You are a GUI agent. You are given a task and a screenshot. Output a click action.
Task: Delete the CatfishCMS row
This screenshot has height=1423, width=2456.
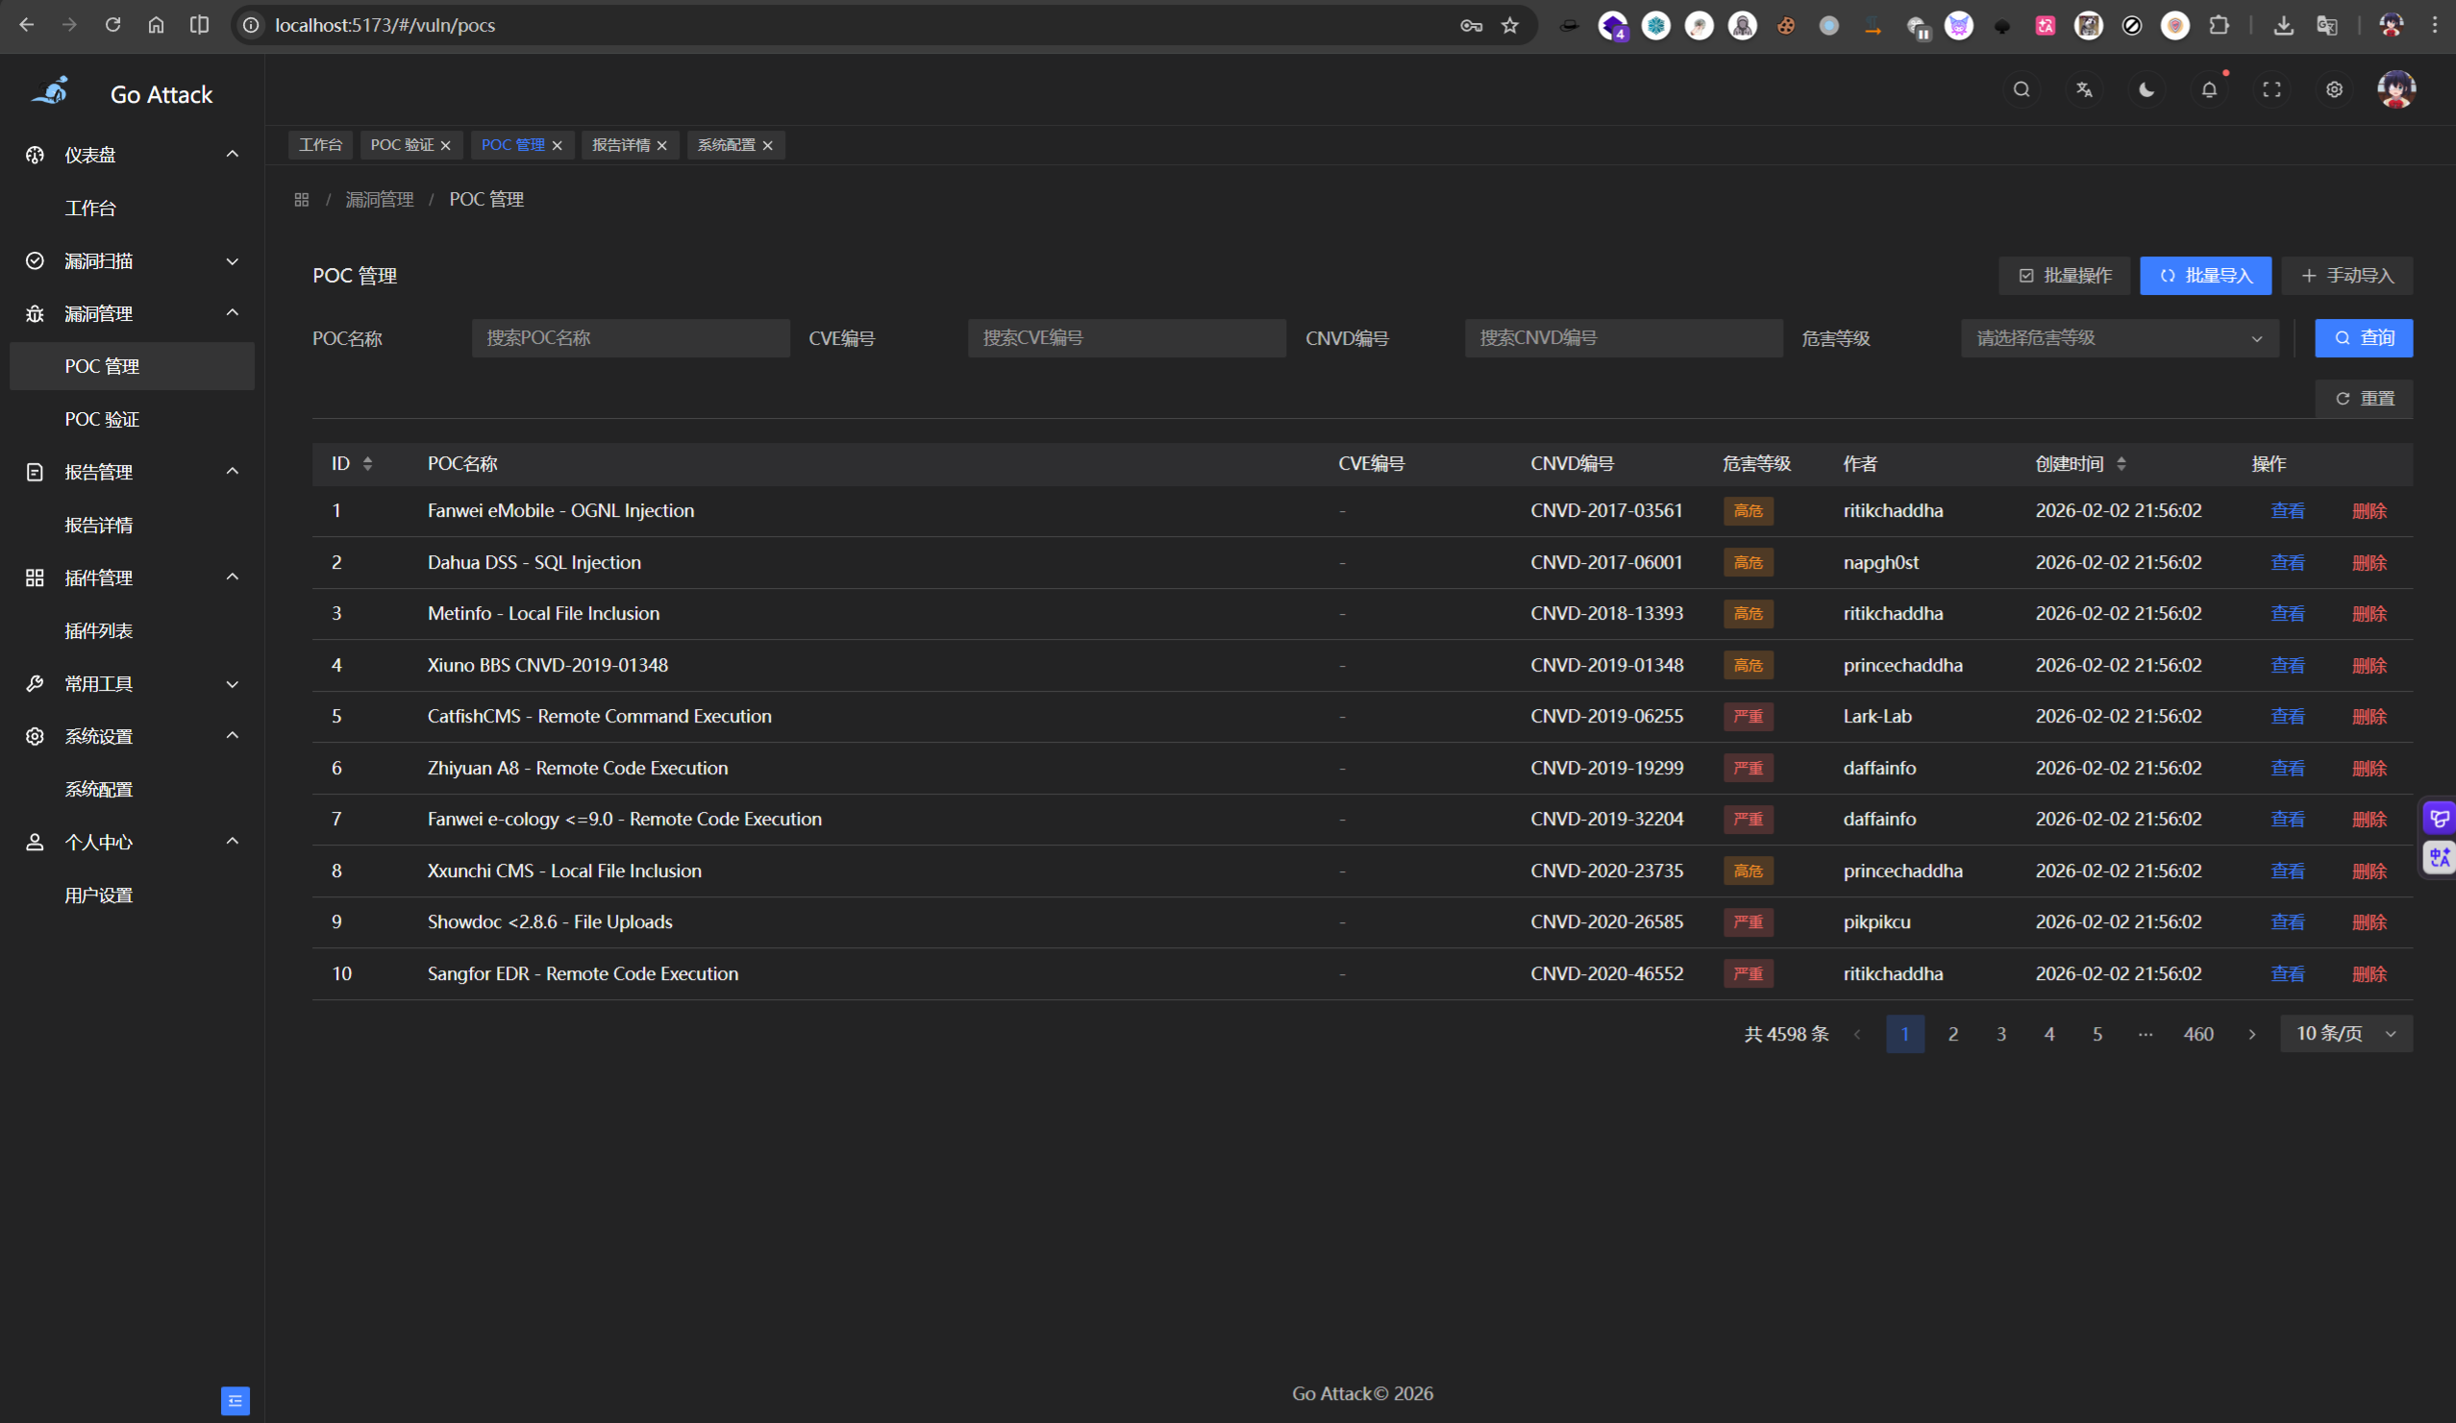click(x=2369, y=716)
